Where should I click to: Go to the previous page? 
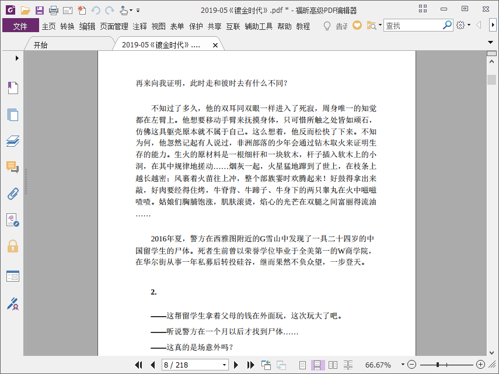(153, 365)
